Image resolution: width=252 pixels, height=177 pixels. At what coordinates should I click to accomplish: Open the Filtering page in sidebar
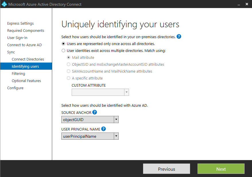click(18, 74)
